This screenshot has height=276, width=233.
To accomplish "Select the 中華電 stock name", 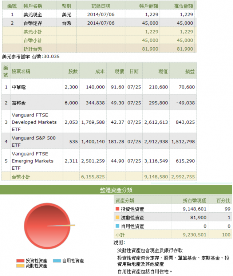I will [x=19, y=87].
